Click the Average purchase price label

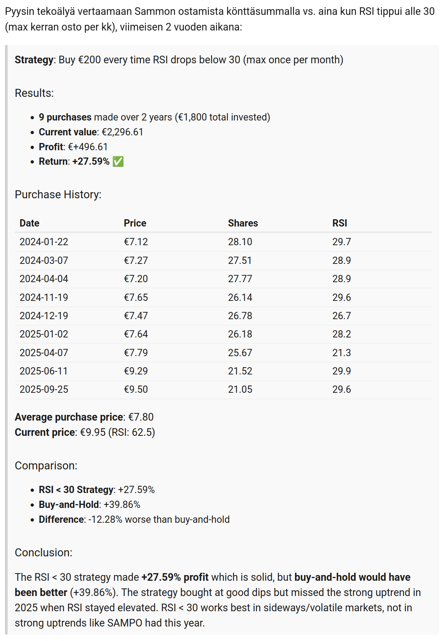coord(69,417)
